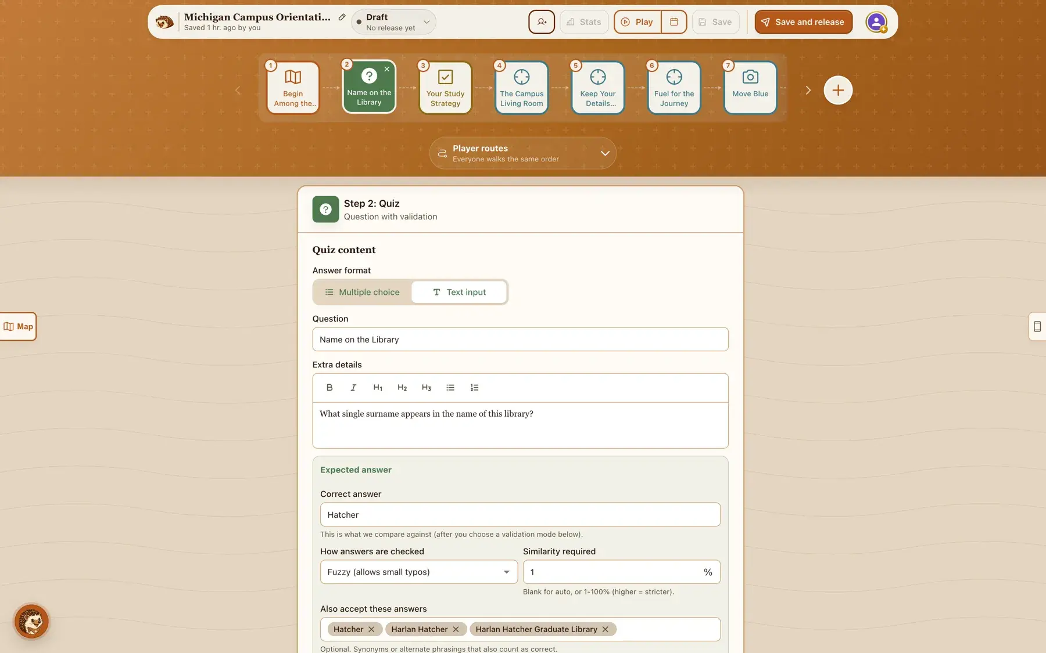Select step 4 The Campus Living Room

[521, 88]
